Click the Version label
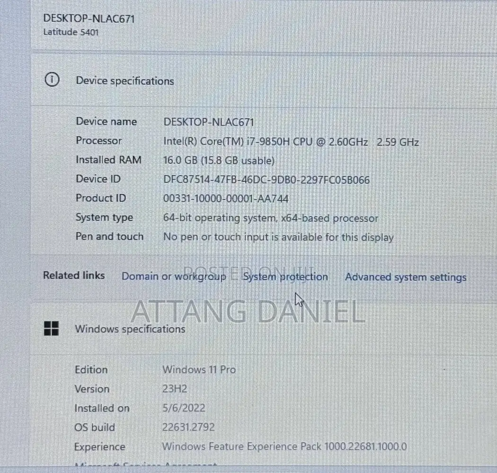Image resolution: width=497 pixels, height=473 pixels. click(92, 389)
